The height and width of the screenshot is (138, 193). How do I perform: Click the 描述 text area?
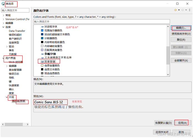112,87
